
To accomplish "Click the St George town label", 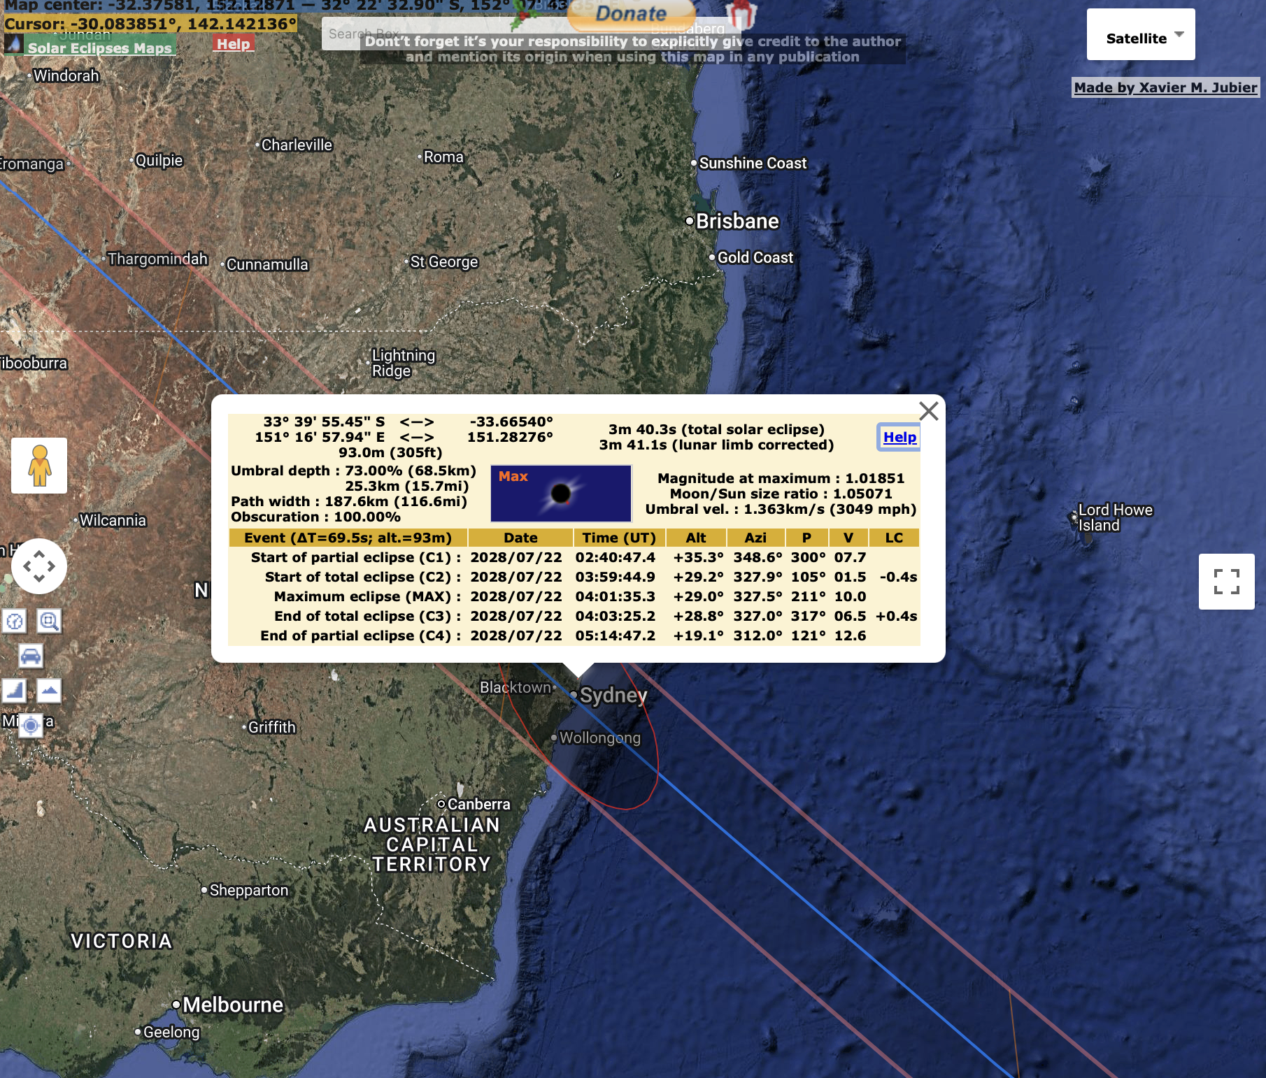I will tap(443, 262).
